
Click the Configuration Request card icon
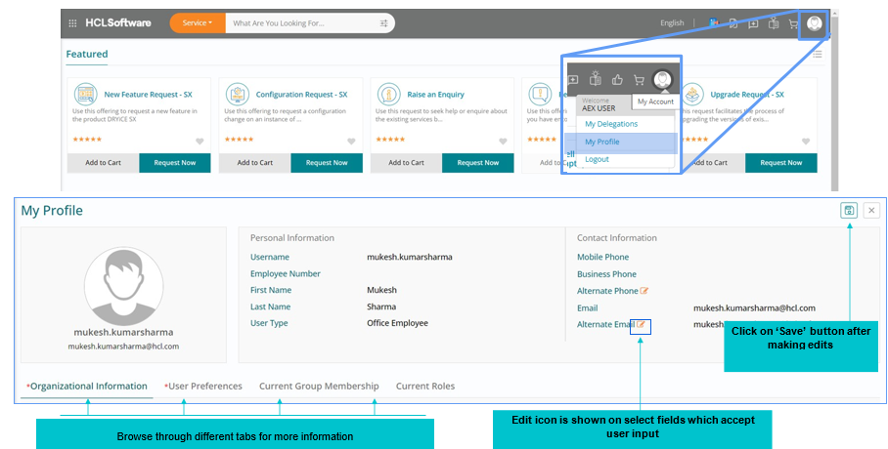pyautogui.click(x=238, y=95)
